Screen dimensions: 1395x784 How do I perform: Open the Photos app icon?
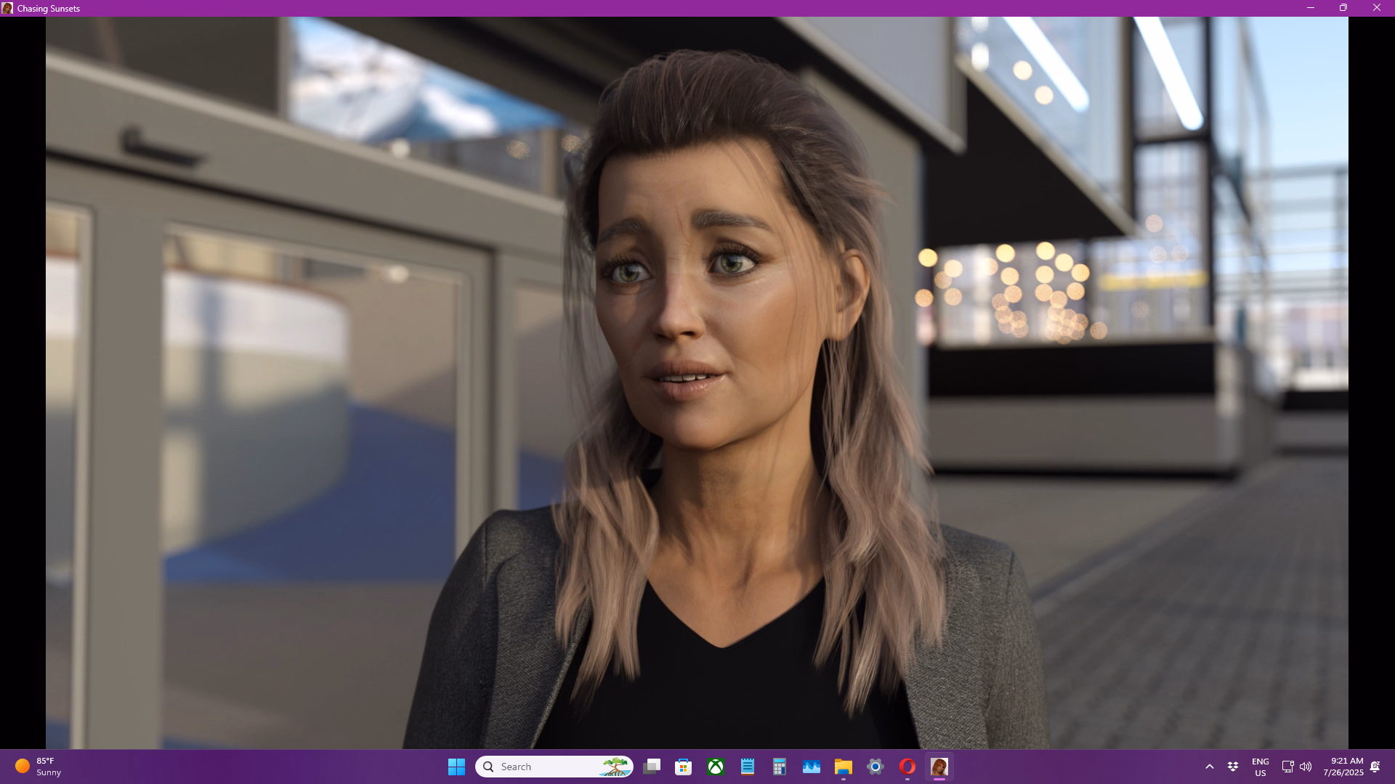pos(812,767)
